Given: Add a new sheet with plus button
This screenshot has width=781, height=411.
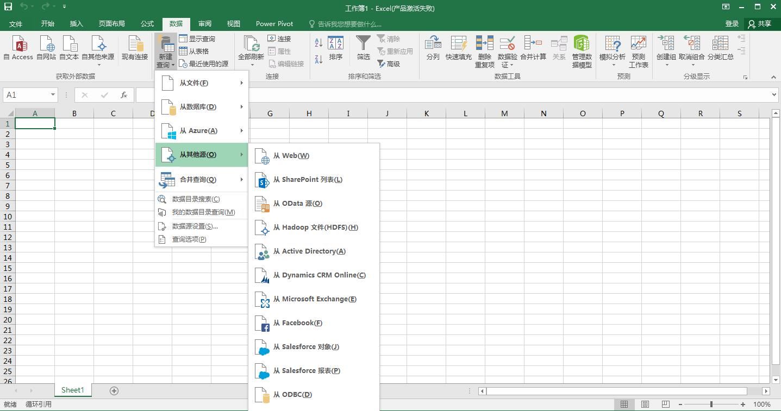Looking at the screenshot, I should [x=114, y=391].
